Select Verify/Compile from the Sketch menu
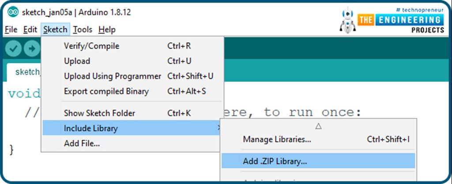Image resolution: width=452 pixels, height=184 pixels. pyautogui.click(x=91, y=46)
